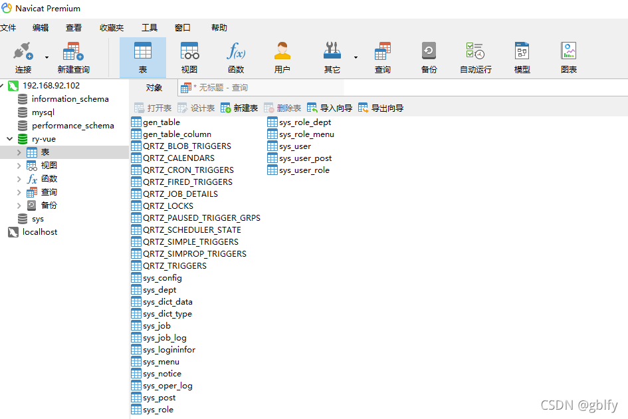Select the sys_user_role table
The width and height of the screenshot is (628, 419).
(304, 170)
